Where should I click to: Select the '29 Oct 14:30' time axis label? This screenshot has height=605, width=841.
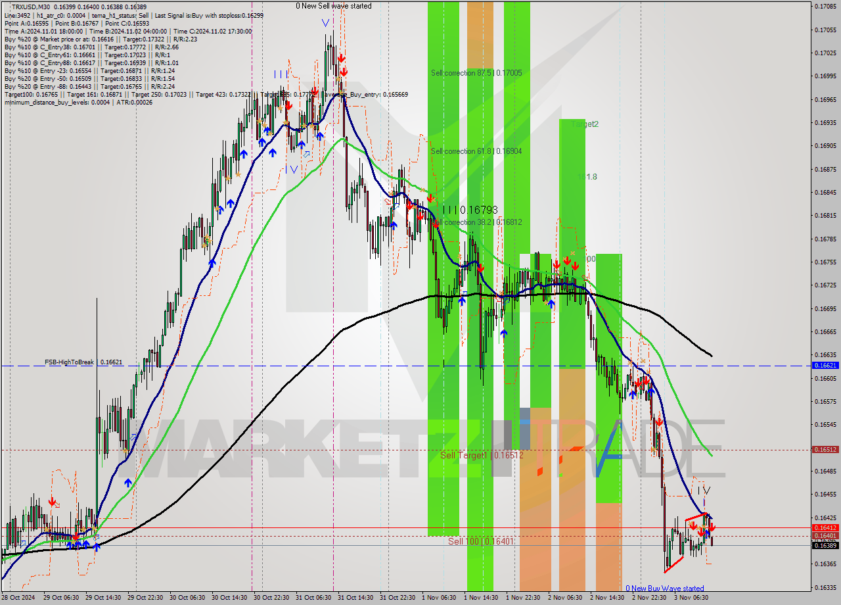[x=102, y=598]
